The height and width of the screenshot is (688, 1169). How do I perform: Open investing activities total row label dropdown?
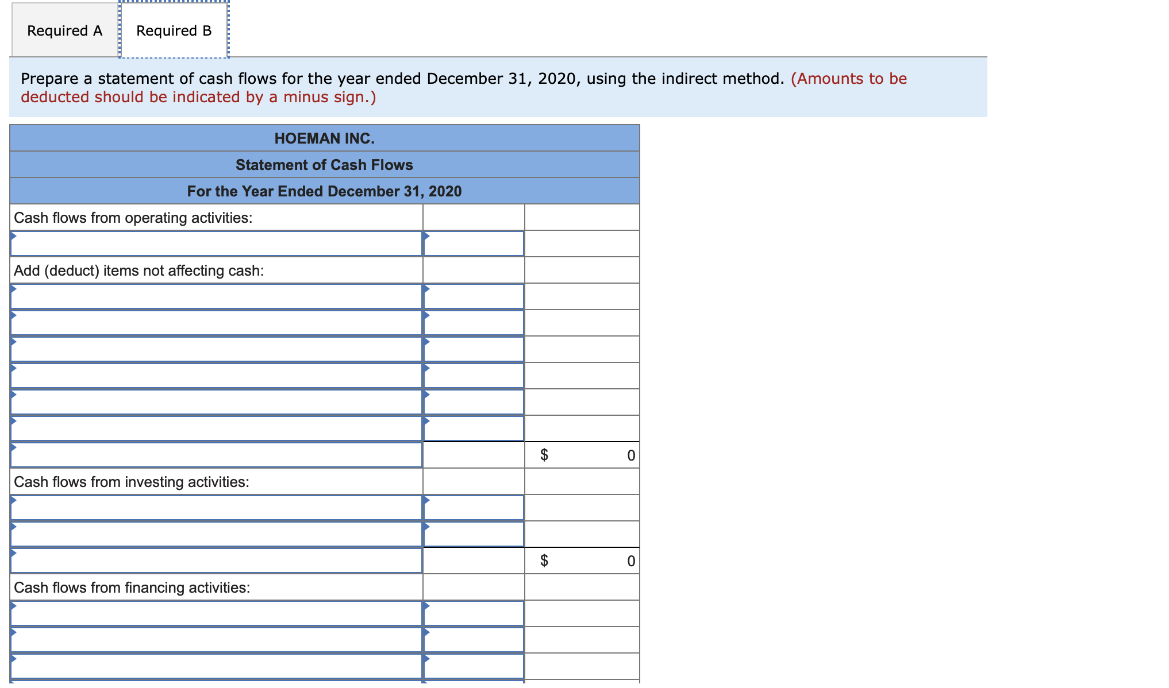(216, 561)
